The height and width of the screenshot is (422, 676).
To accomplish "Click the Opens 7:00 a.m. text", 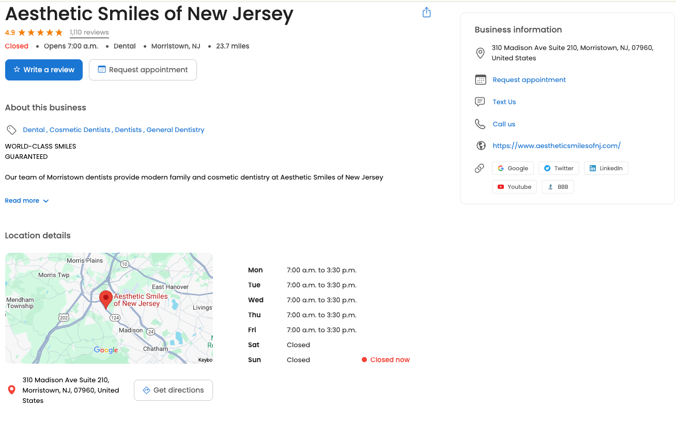I will click(x=71, y=46).
